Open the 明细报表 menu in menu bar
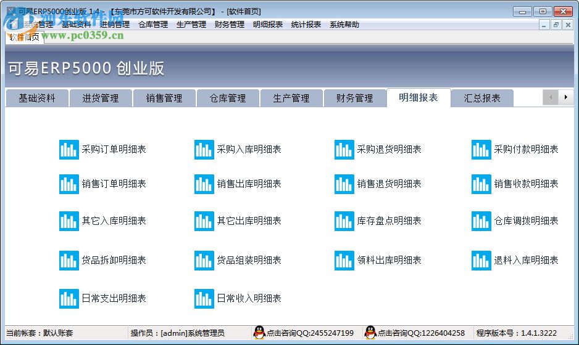 (x=268, y=25)
